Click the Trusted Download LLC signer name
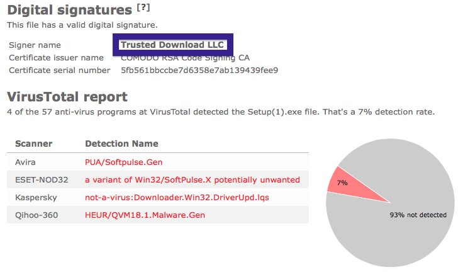 (x=172, y=45)
